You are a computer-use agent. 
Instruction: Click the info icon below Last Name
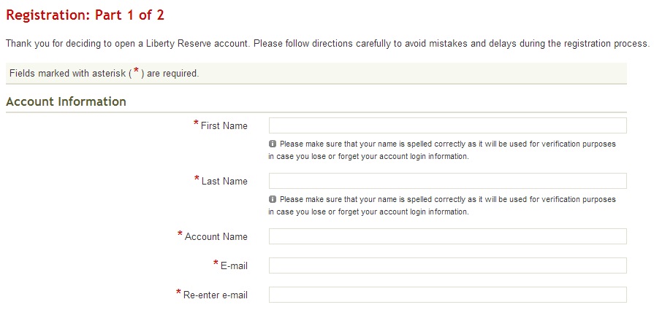pos(273,199)
